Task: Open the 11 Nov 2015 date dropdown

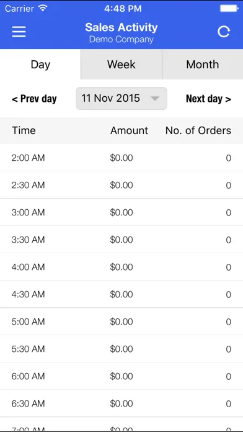Action: tap(122, 98)
